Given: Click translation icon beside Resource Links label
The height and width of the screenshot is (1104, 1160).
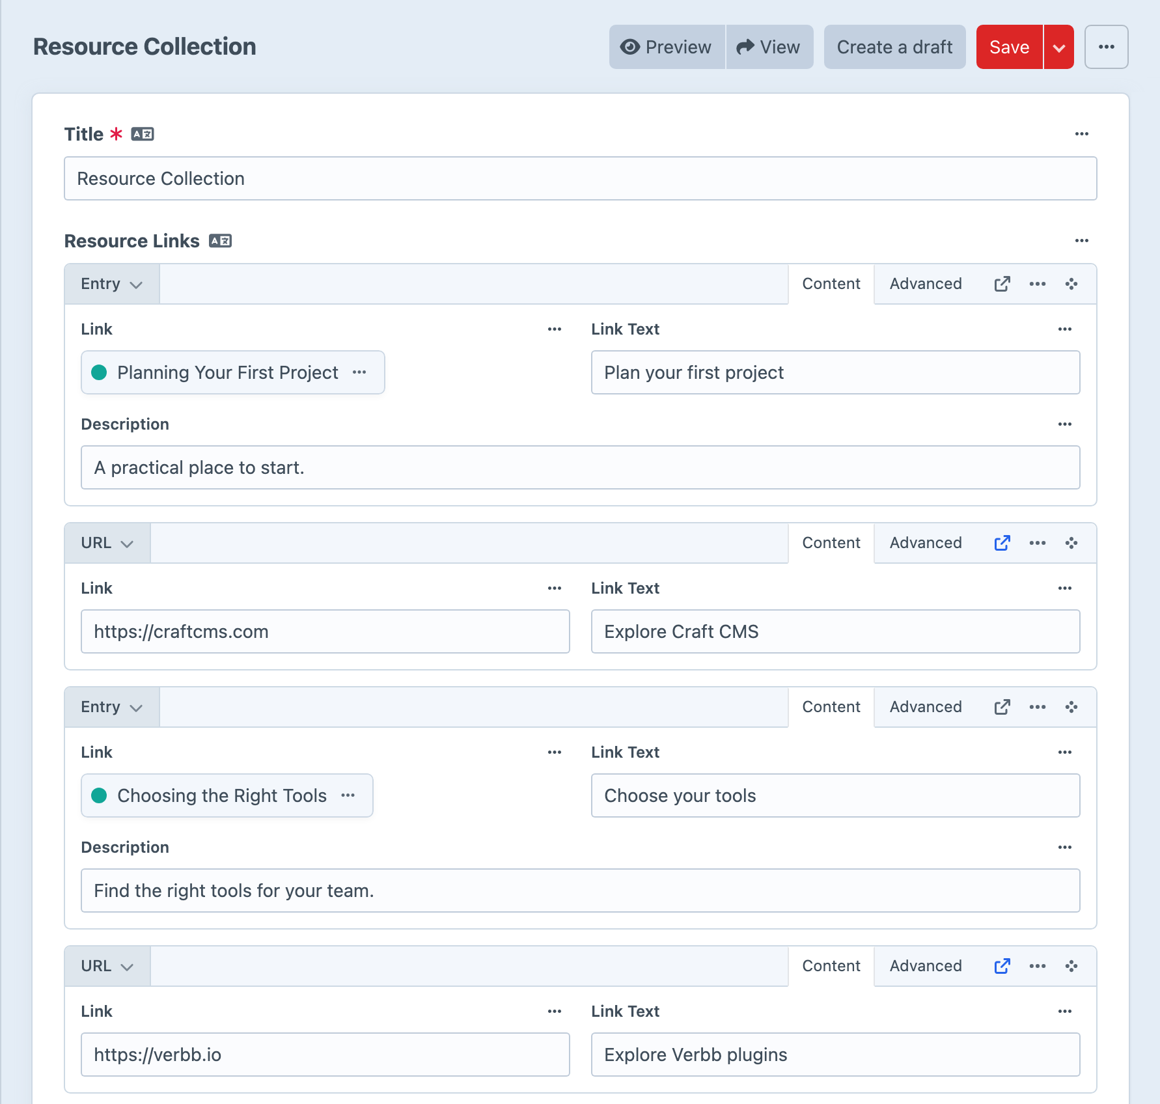Looking at the screenshot, I should pos(220,241).
